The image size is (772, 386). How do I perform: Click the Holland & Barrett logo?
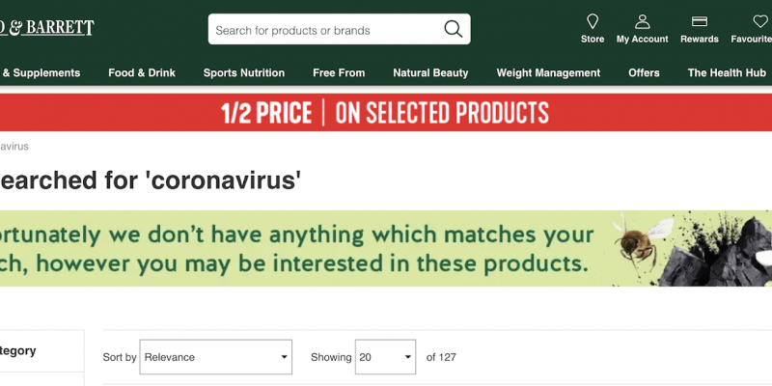tap(46, 28)
